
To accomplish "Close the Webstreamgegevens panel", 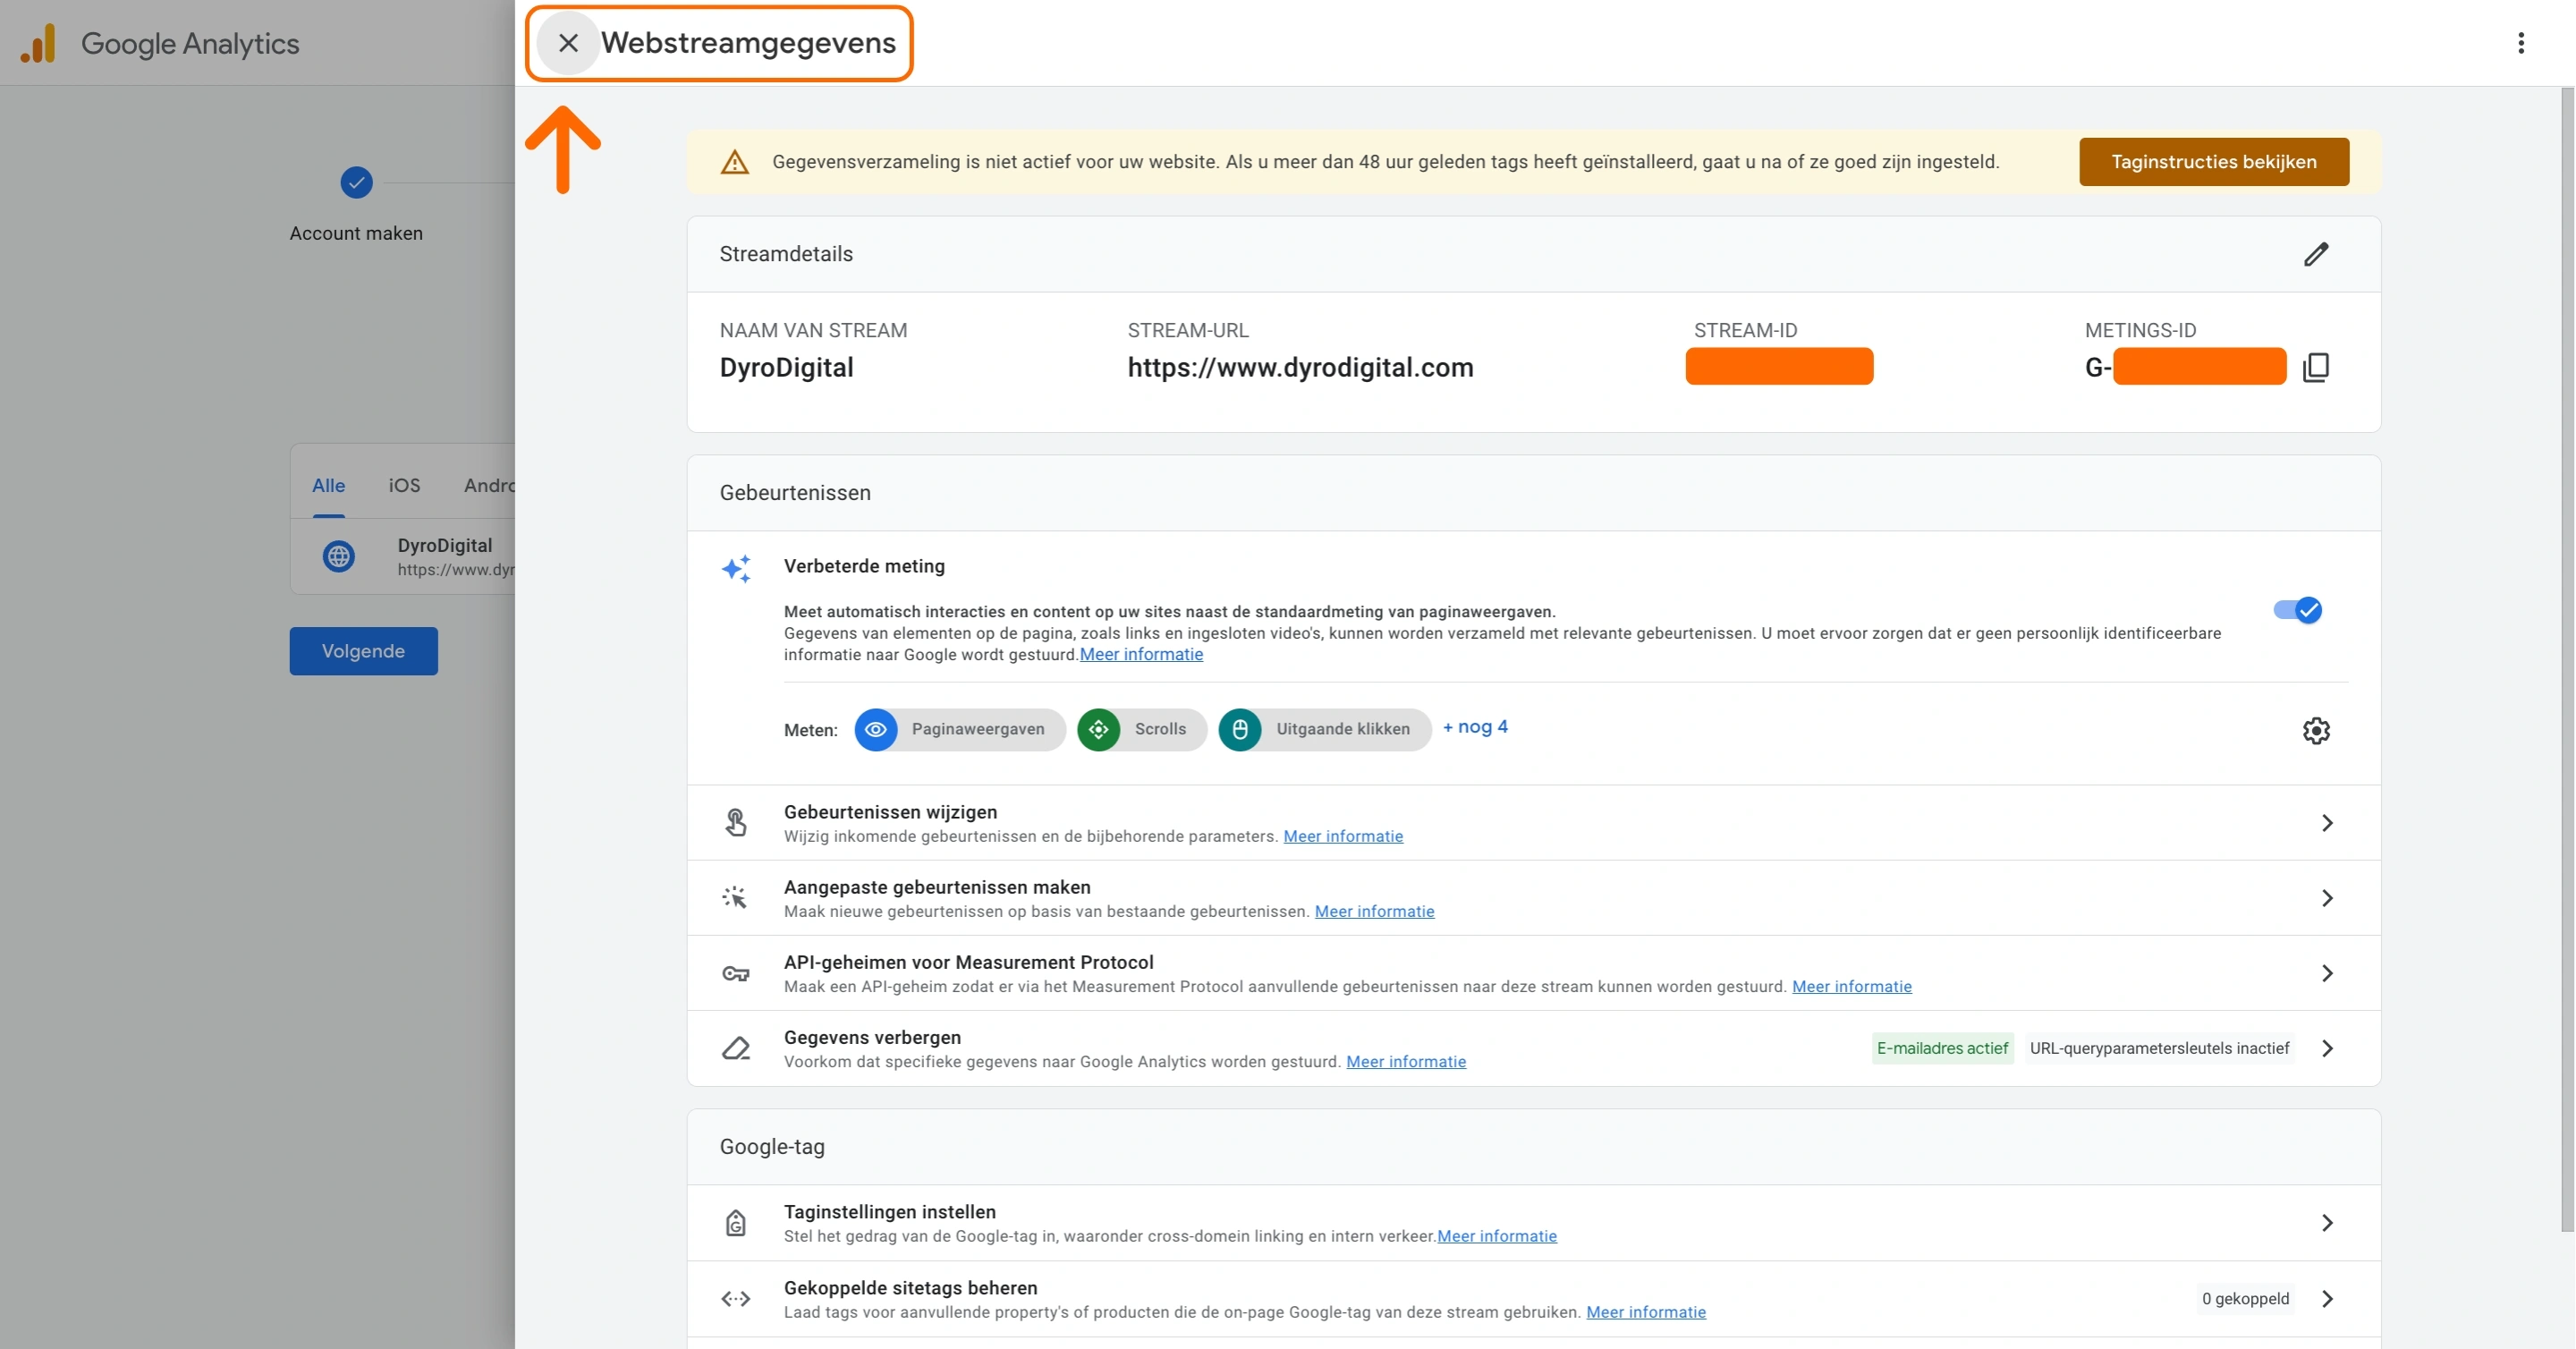I will (567, 43).
